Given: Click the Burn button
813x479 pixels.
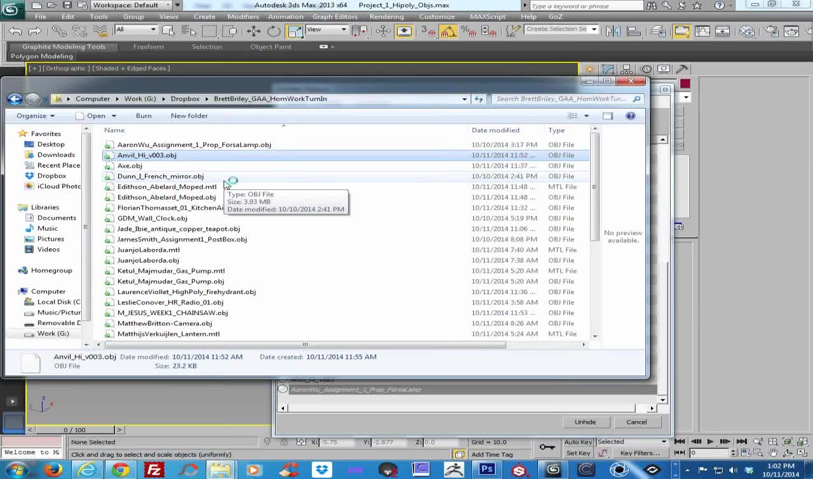Looking at the screenshot, I should pos(144,116).
